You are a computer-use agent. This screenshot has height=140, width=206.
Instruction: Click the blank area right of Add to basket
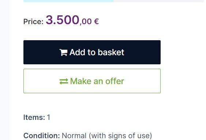pos(183,52)
